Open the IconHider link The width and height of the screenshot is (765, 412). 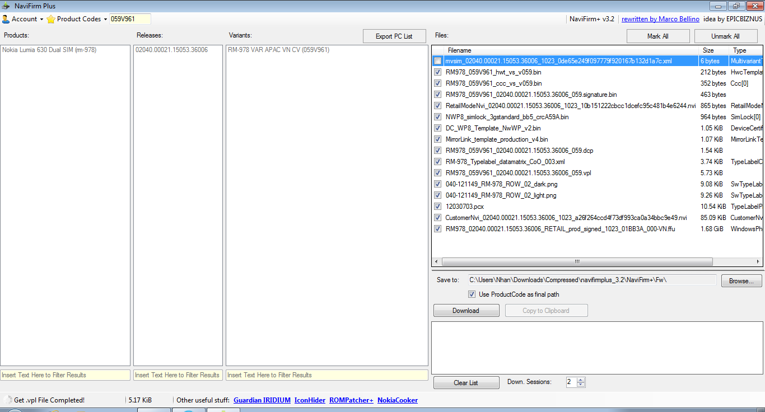(x=310, y=400)
